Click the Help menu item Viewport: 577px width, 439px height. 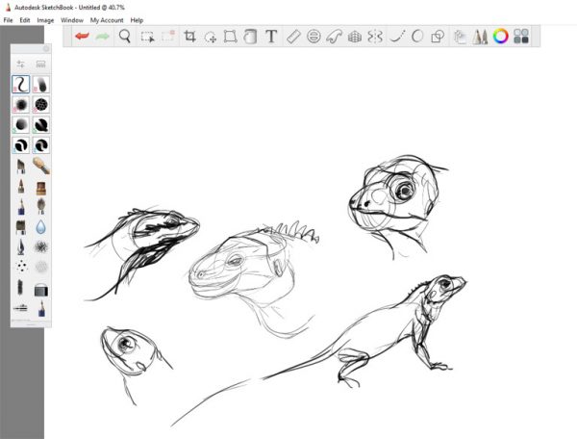pos(137,19)
